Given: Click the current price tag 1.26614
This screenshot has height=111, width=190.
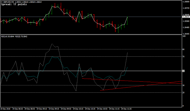Looking at the screenshot, I should 186,17.
